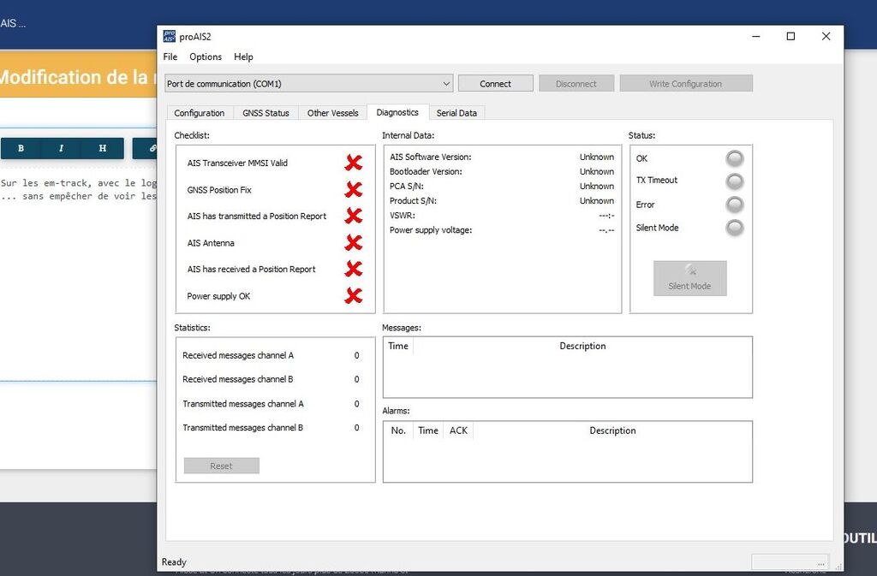Screen dimensions: 877x576
Task: Click the Silent Mode button
Action: click(689, 277)
